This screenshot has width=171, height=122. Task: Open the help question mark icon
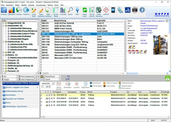pyautogui.click(x=142, y=10)
